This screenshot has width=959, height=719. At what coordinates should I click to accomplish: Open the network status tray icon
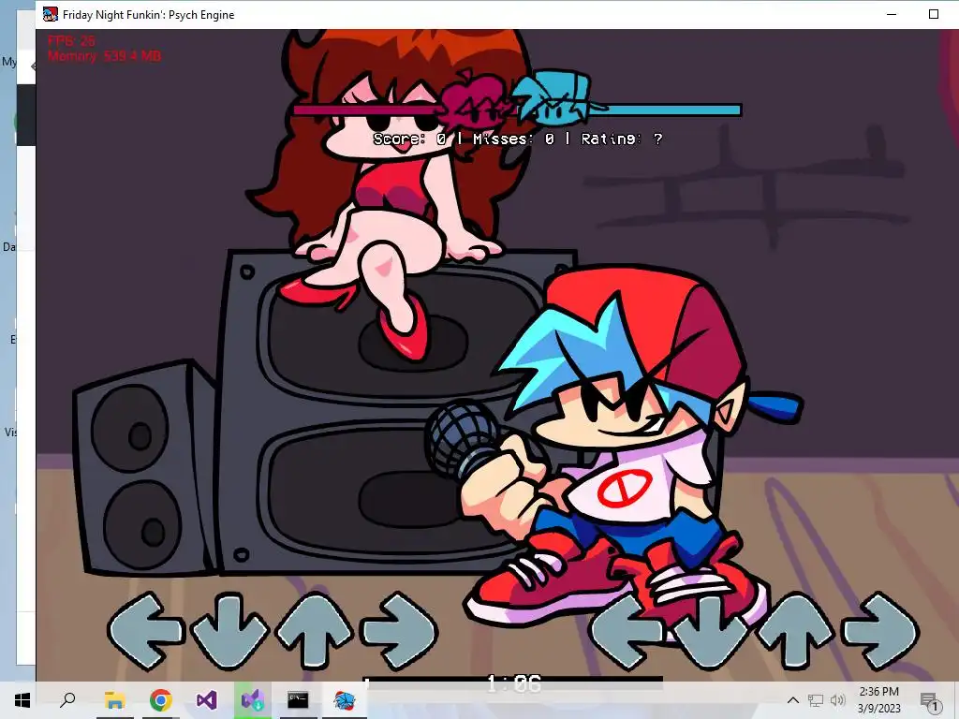pos(816,700)
